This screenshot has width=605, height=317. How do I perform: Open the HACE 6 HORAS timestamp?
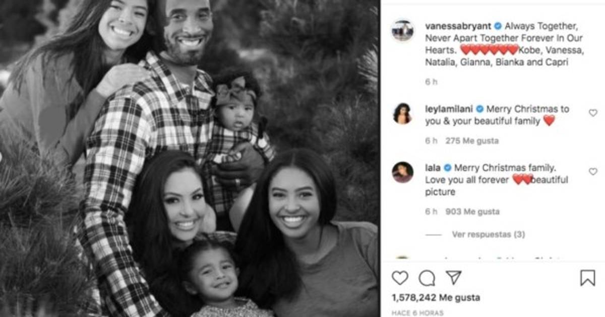click(417, 313)
